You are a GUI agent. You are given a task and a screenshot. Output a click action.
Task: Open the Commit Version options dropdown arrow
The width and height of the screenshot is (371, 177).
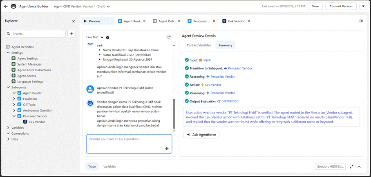point(363,7)
